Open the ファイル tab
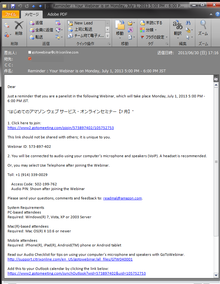 coord(11,14)
